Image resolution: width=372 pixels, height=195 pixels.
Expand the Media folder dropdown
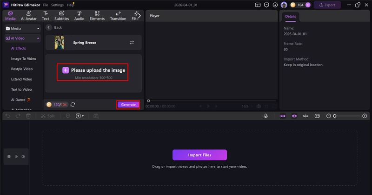click(x=23, y=28)
